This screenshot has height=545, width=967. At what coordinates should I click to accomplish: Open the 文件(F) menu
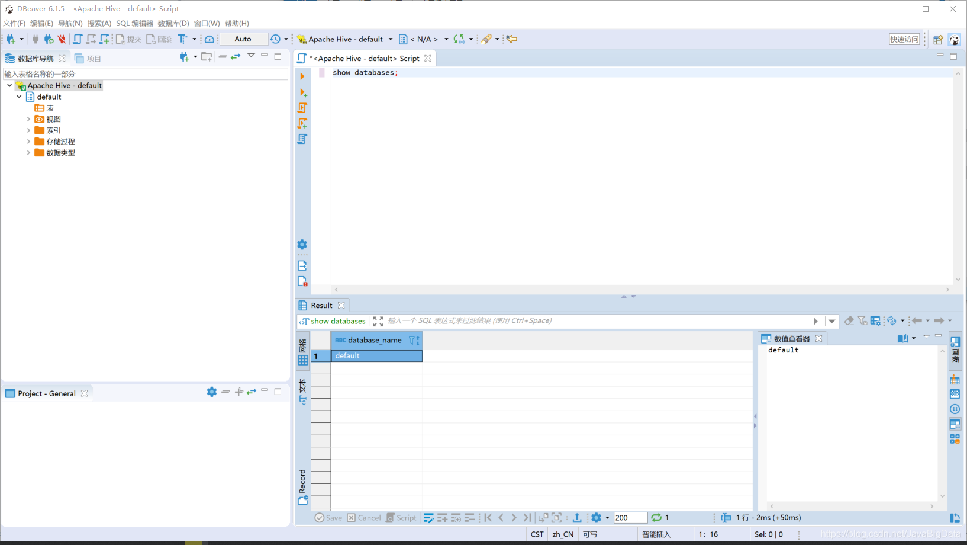click(x=14, y=23)
